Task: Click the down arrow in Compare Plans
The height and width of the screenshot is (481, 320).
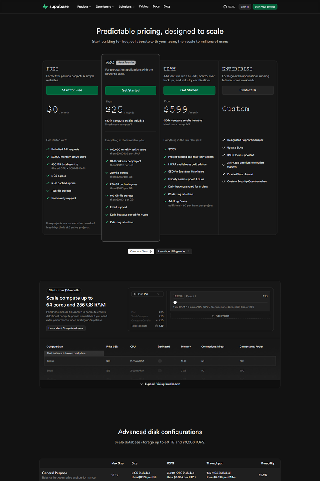Action: (151, 251)
